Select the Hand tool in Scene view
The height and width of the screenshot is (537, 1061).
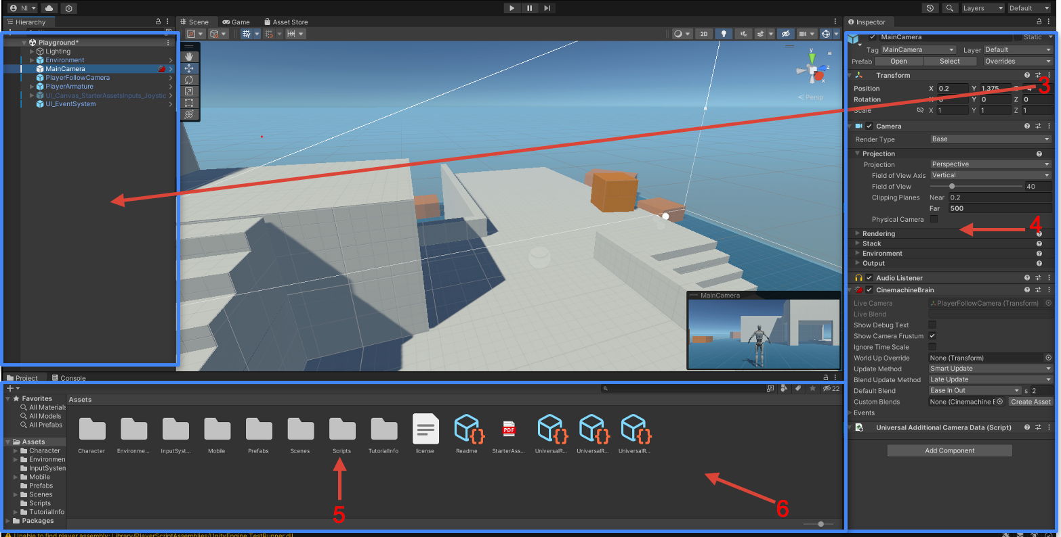pos(189,57)
